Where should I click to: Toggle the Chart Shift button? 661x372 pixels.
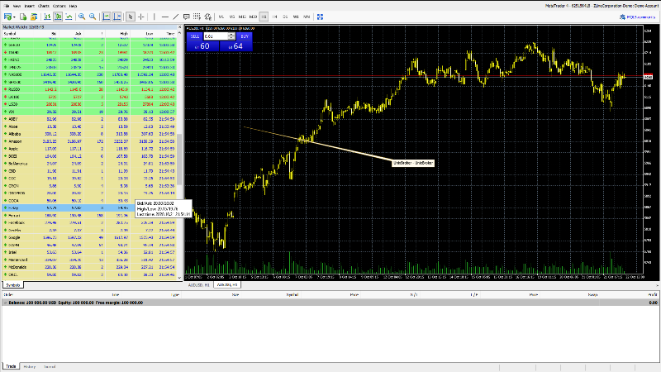click(x=117, y=17)
